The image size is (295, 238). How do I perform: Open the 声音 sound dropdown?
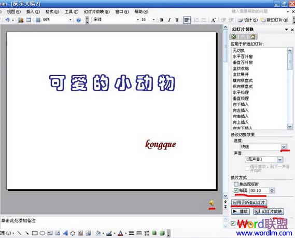[280, 160]
